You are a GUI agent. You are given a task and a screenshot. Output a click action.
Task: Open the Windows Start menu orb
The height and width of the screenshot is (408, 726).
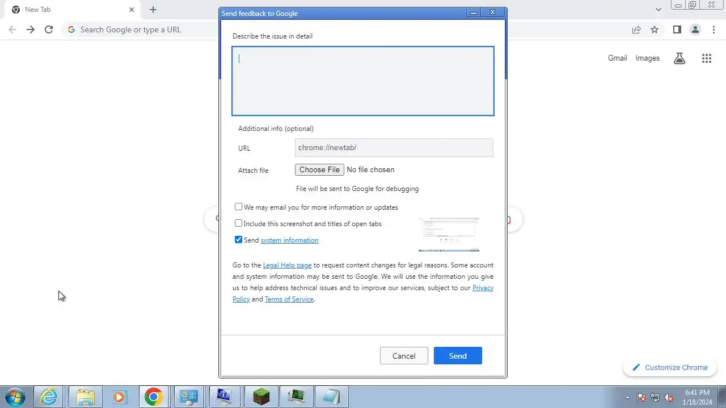(15, 397)
